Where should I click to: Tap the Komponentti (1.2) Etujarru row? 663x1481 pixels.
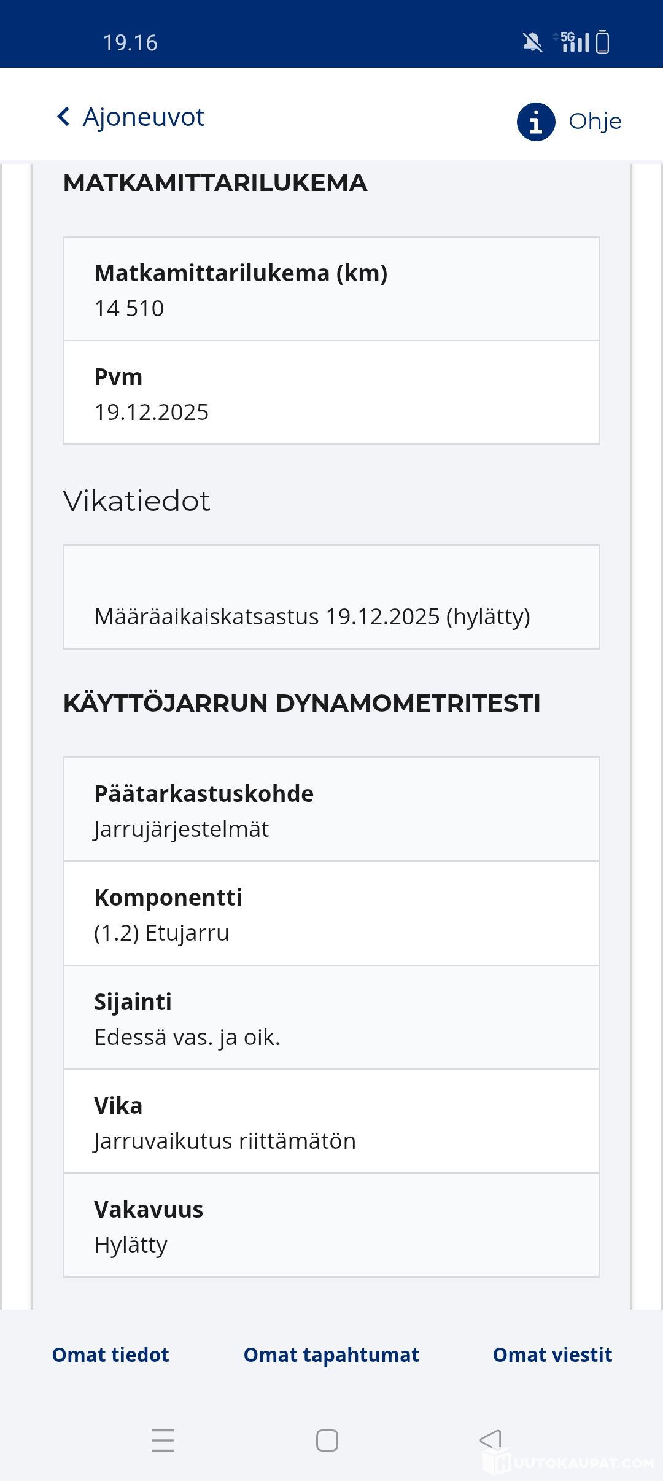click(331, 914)
